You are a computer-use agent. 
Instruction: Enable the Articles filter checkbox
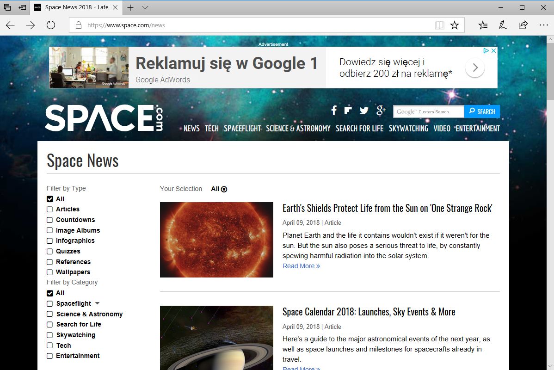[49, 209]
